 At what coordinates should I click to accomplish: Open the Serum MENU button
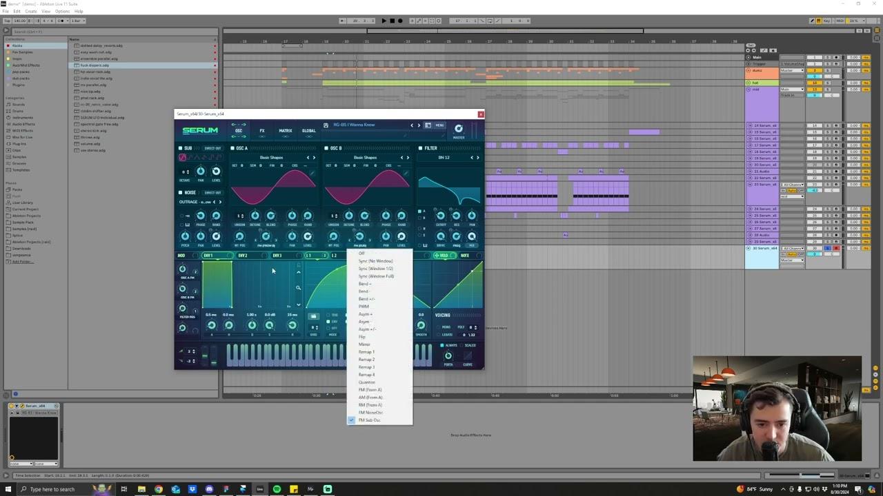[439, 125]
